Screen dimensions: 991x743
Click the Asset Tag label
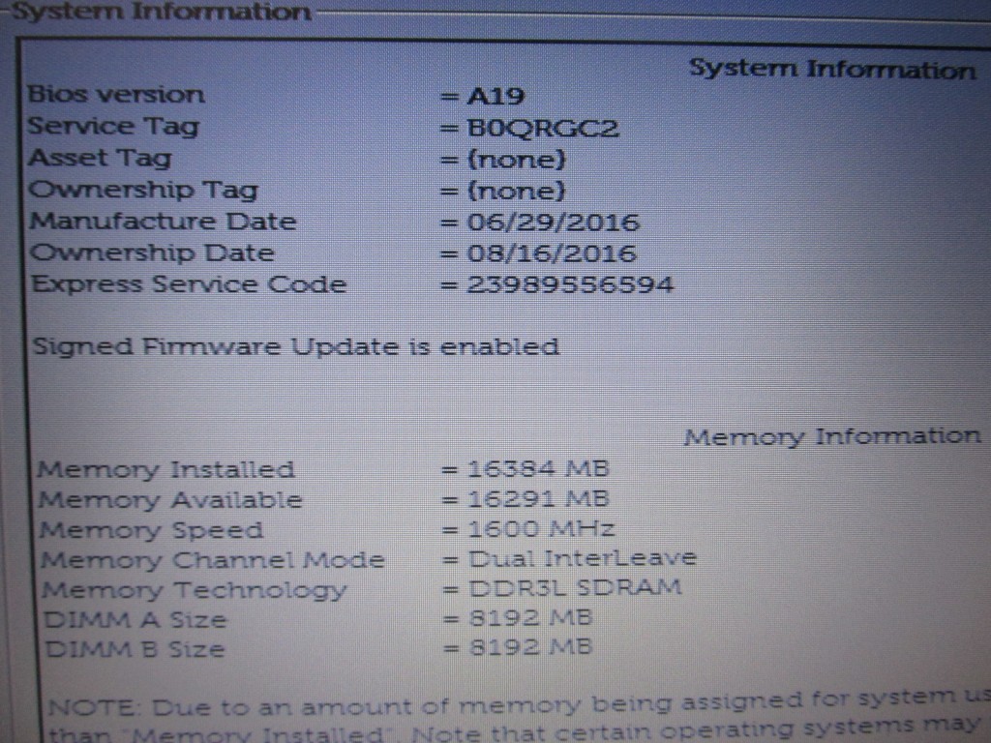100,158
